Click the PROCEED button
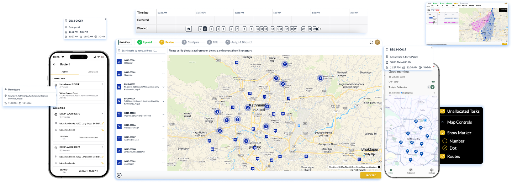 (371, 175)
